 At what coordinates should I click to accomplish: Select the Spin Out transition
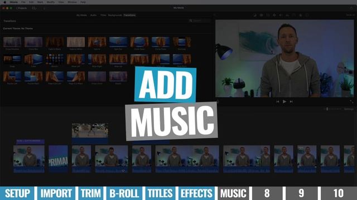click(x=118, y=42)
